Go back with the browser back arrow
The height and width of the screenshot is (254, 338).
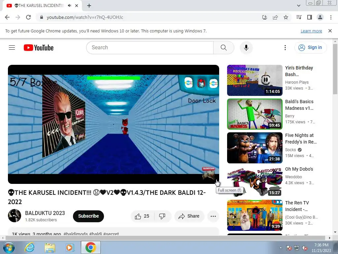(7, 17)
